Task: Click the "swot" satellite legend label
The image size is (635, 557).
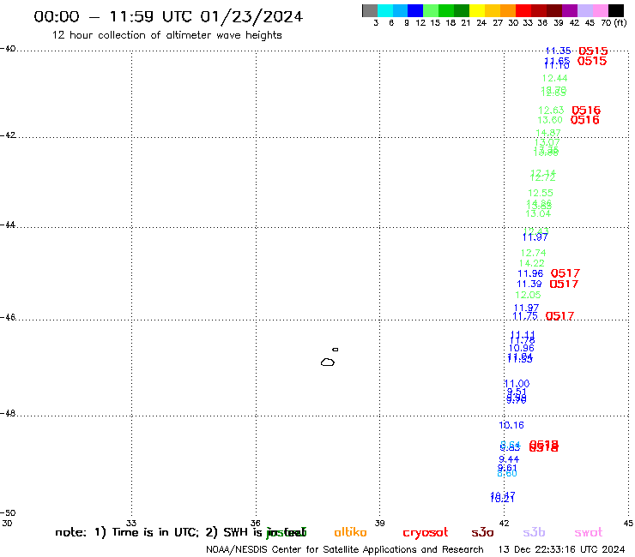Action: (589, 532)
